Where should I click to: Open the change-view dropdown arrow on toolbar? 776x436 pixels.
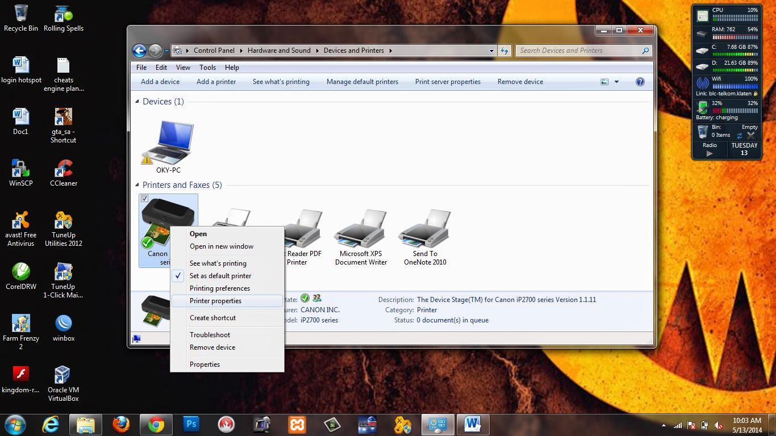615,81
